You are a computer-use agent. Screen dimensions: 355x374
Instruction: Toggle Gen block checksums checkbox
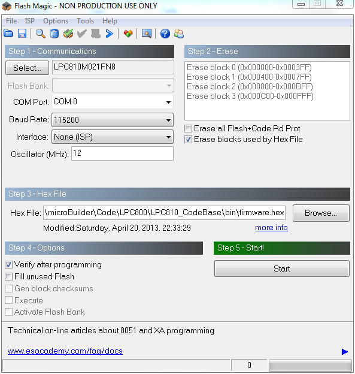coord(9,288)
